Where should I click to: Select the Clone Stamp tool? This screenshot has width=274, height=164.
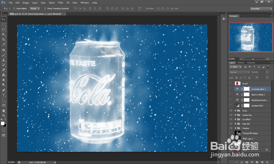[4, 60]
